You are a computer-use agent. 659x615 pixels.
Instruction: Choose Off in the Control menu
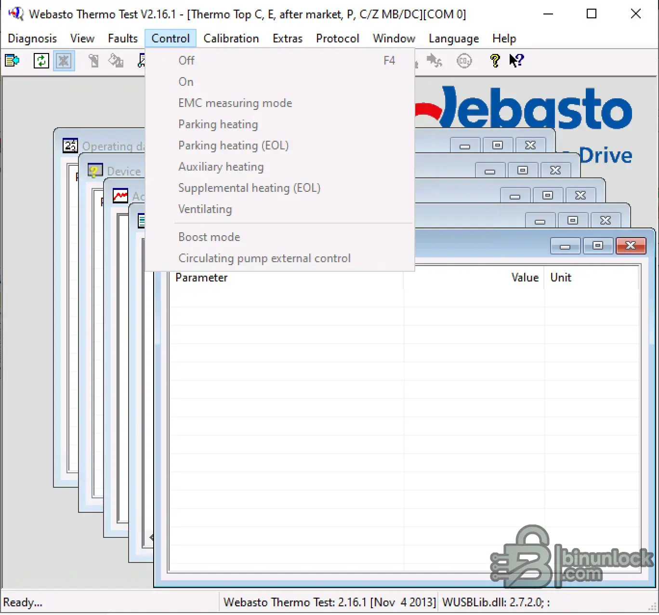tap(280, 61)
